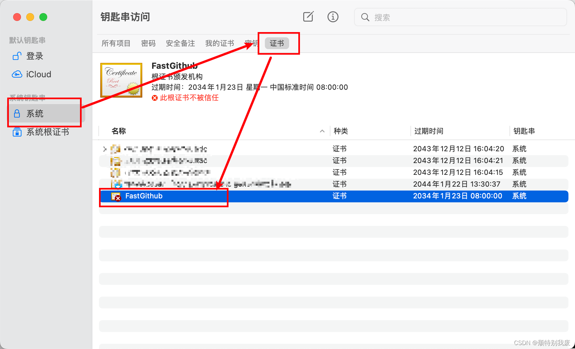The height and width of the screenshot is (349, 575).
Task: Click the FastGithub root certificate thumbnail image
Action: coord(121,80)
